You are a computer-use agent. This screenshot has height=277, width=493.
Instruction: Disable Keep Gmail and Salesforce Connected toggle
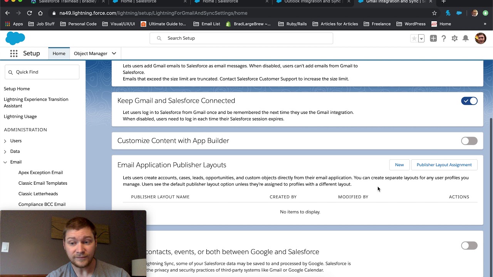tap(469, 101)
